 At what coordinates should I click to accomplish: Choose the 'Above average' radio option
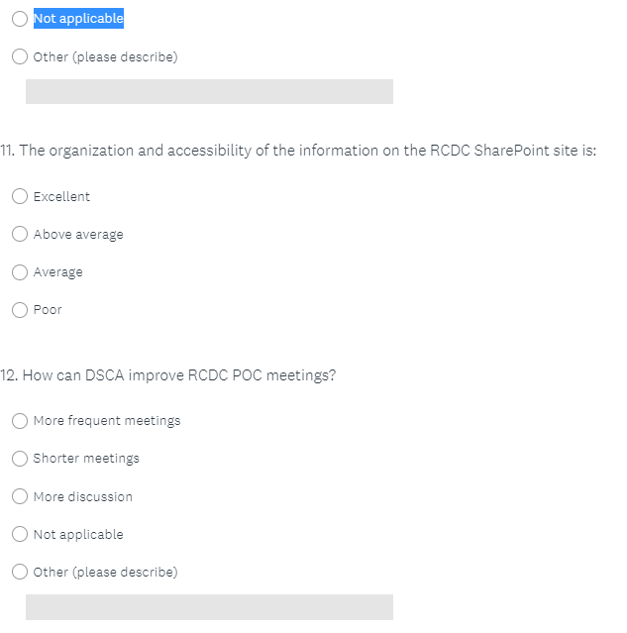(20, 235)
